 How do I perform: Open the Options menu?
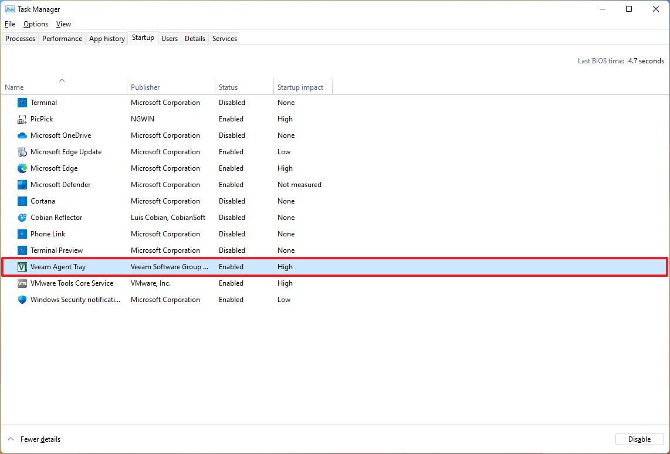pyautogui.click(x=35, y=24)
